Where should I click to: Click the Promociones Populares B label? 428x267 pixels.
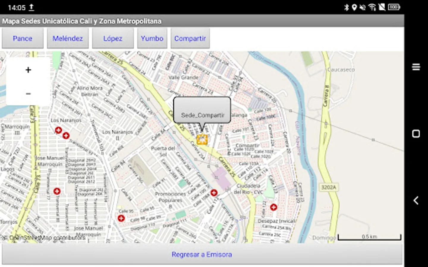(170, 200)
